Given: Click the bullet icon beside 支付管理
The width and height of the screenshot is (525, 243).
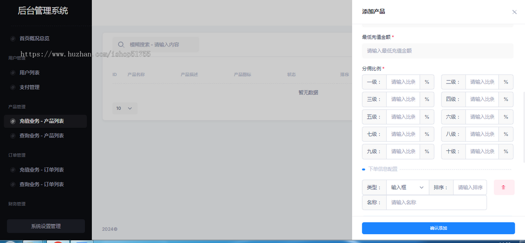Looking at the screenshot, I should pyautogui.click(x=13, y=87).
